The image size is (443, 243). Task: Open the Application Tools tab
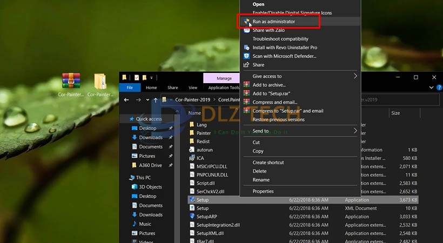click(x=223, y=87)
